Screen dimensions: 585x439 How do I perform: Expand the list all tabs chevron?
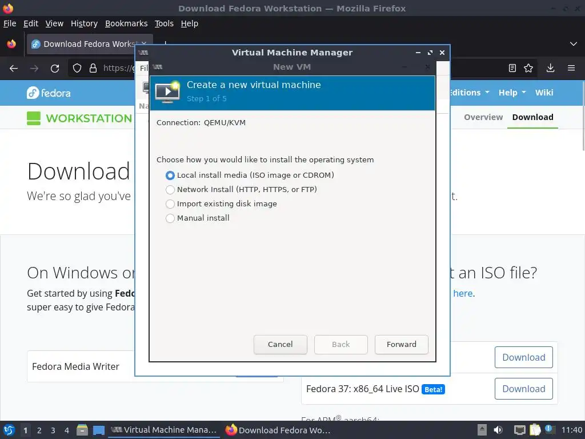574,44
